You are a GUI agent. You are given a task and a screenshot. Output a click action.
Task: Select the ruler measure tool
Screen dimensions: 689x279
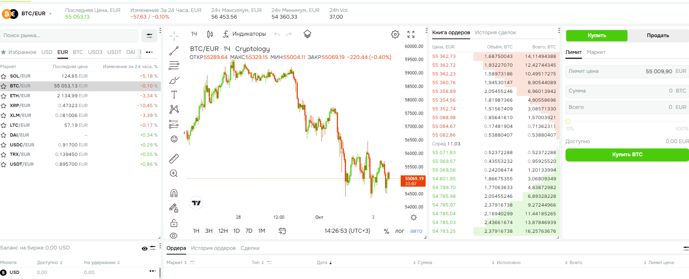pos(174,158)
